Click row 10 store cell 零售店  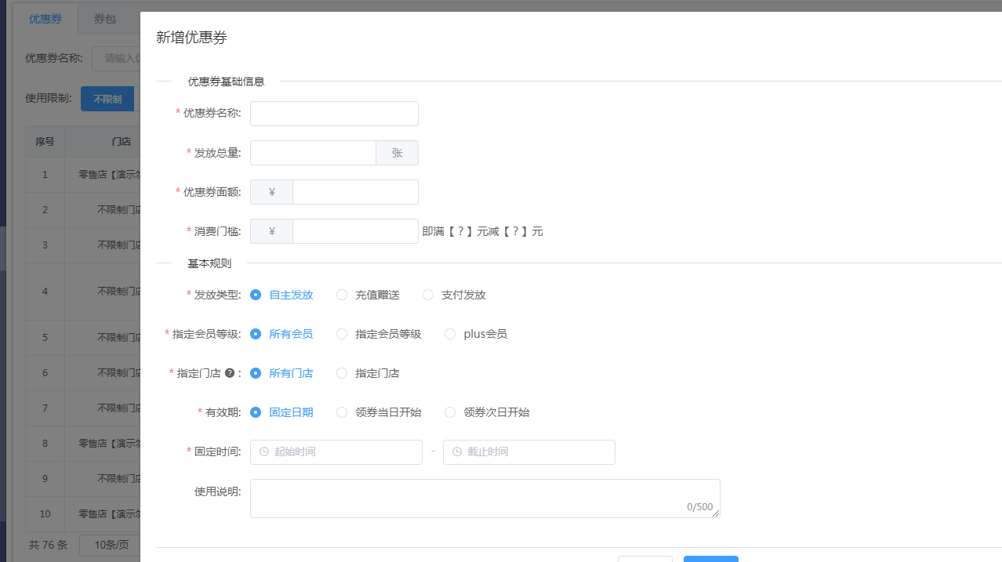103,513
